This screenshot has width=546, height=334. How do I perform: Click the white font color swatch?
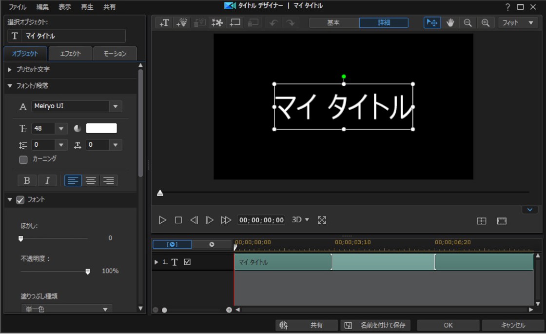(101, 129)
